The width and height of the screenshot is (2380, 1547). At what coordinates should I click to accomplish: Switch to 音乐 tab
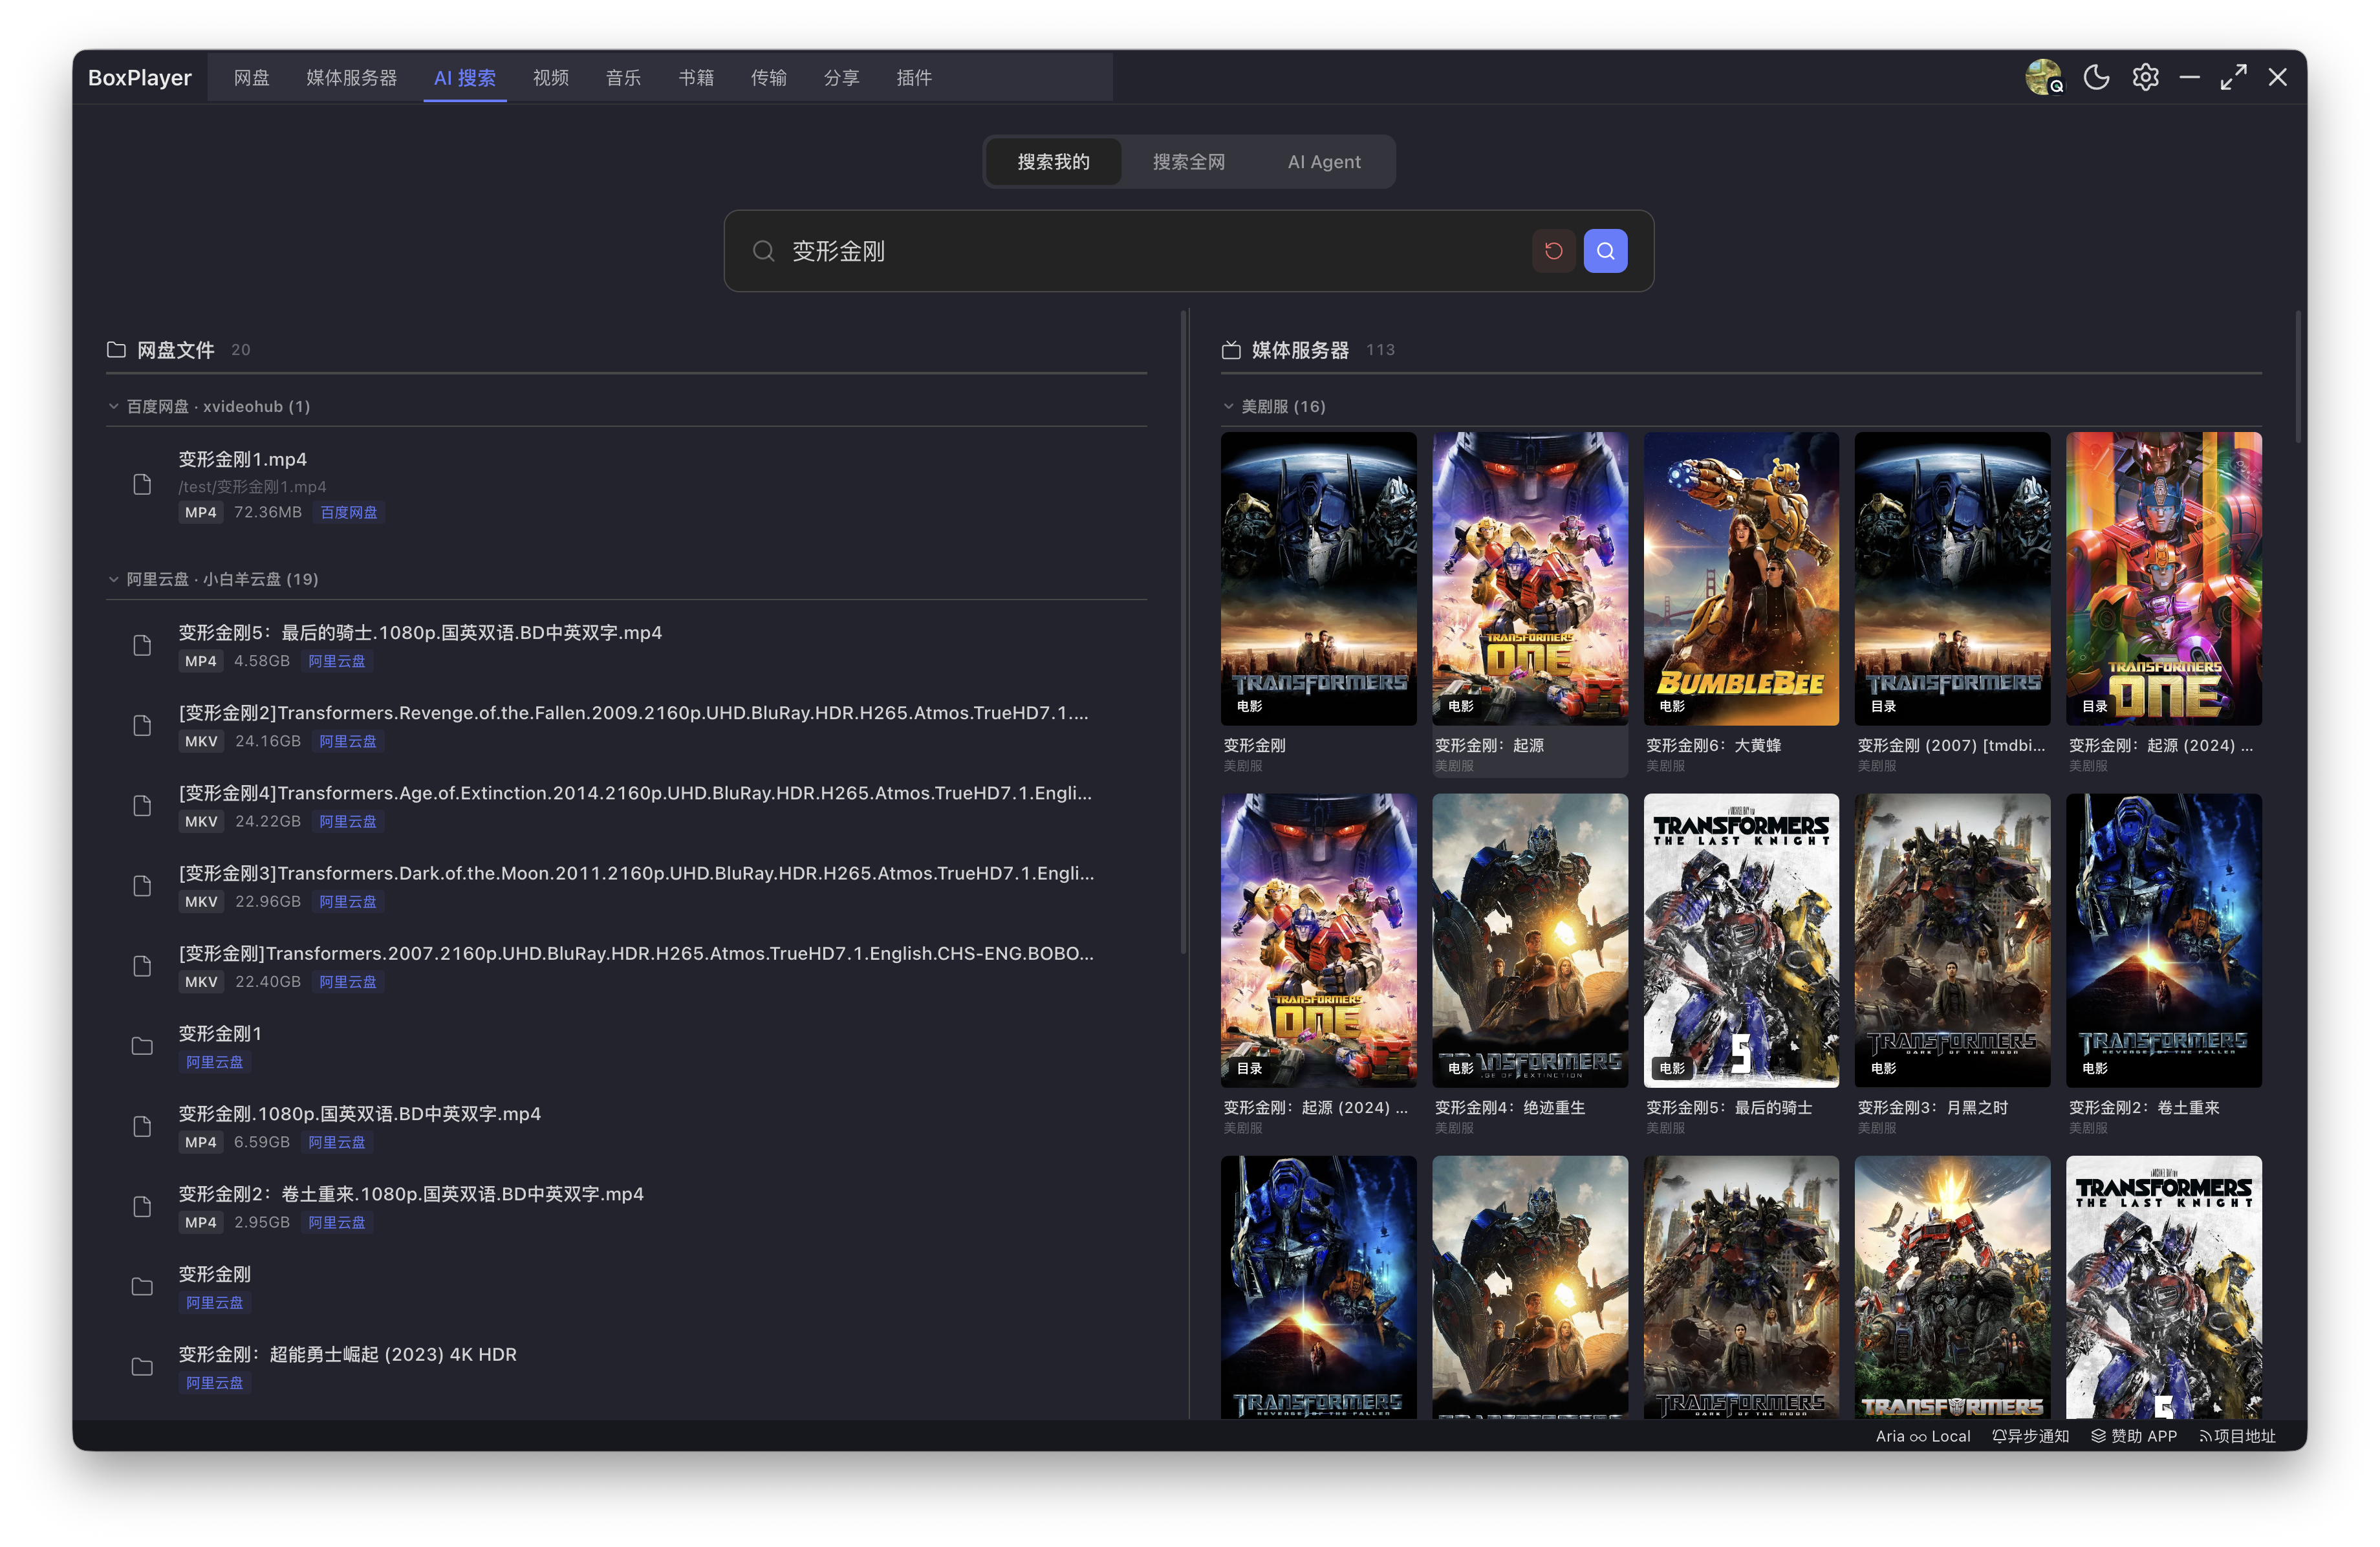tap(623, 77)
